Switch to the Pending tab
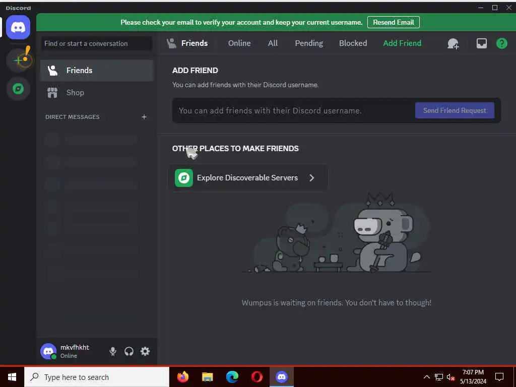Screen dimensions: 516x387 (309, 43)
